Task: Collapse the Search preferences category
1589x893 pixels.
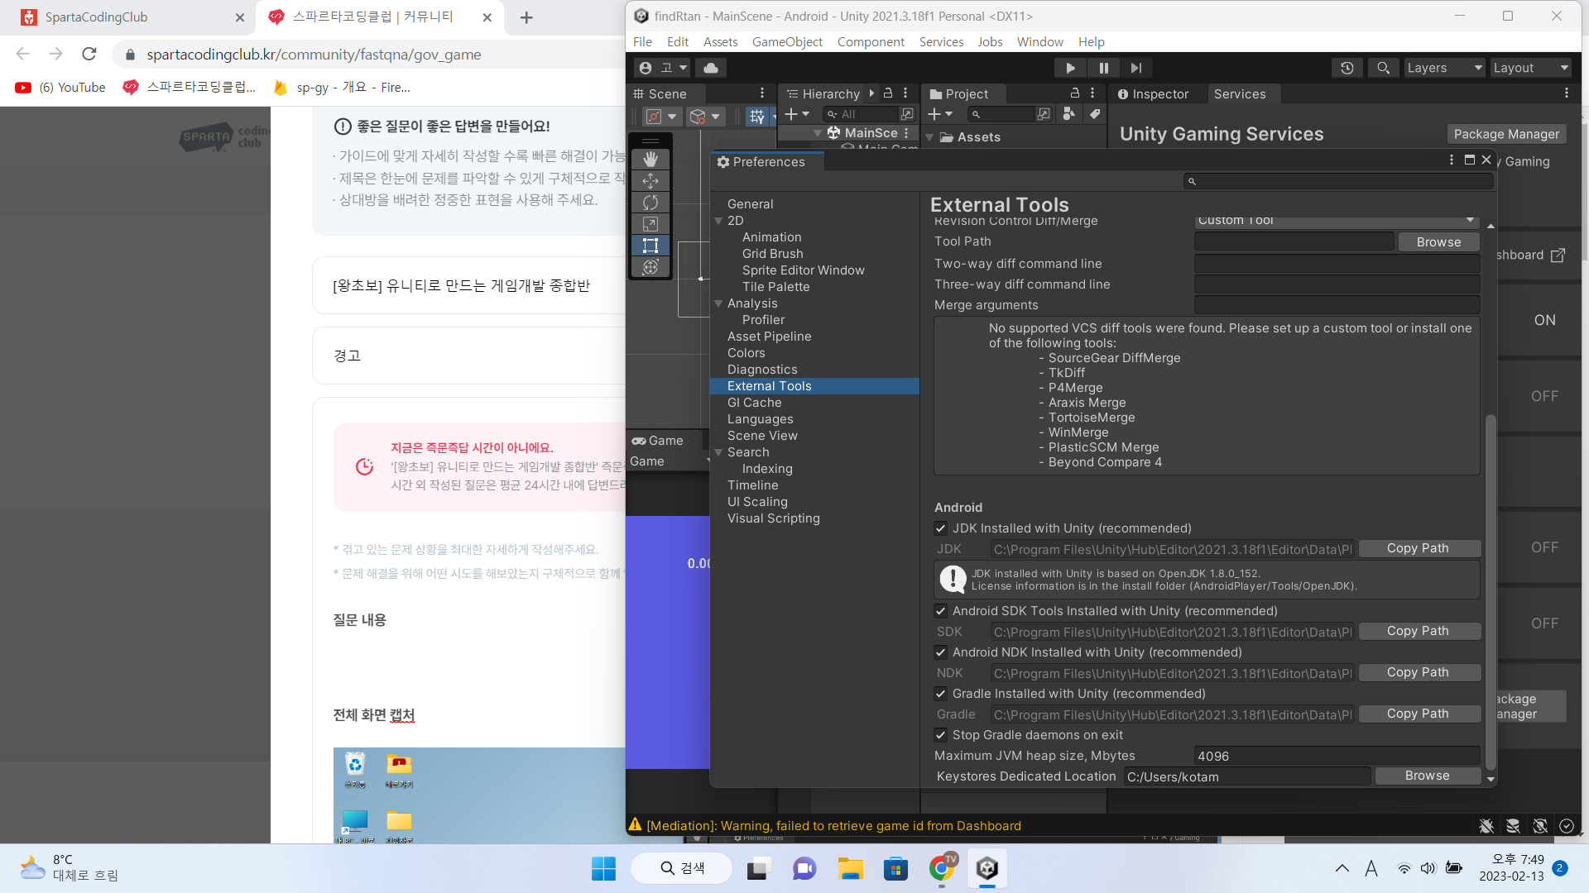Action: [718, 452]
